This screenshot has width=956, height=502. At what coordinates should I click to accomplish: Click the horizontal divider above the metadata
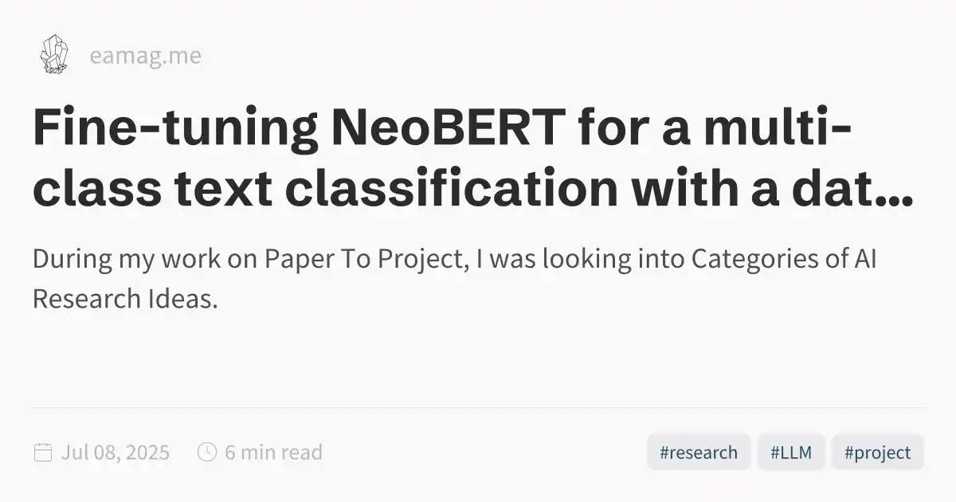[478, 408]
